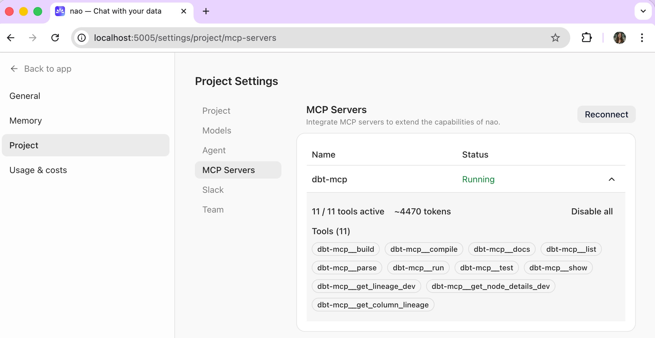The height and width of the screenshot is (338, 655).
Task: Toggle the dbt-mcp__get_node_details_dev tool
Action: tap(491, 286)
